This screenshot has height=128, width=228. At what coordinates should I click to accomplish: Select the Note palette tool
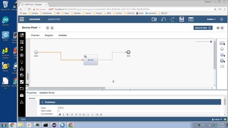tap(222, 66)
